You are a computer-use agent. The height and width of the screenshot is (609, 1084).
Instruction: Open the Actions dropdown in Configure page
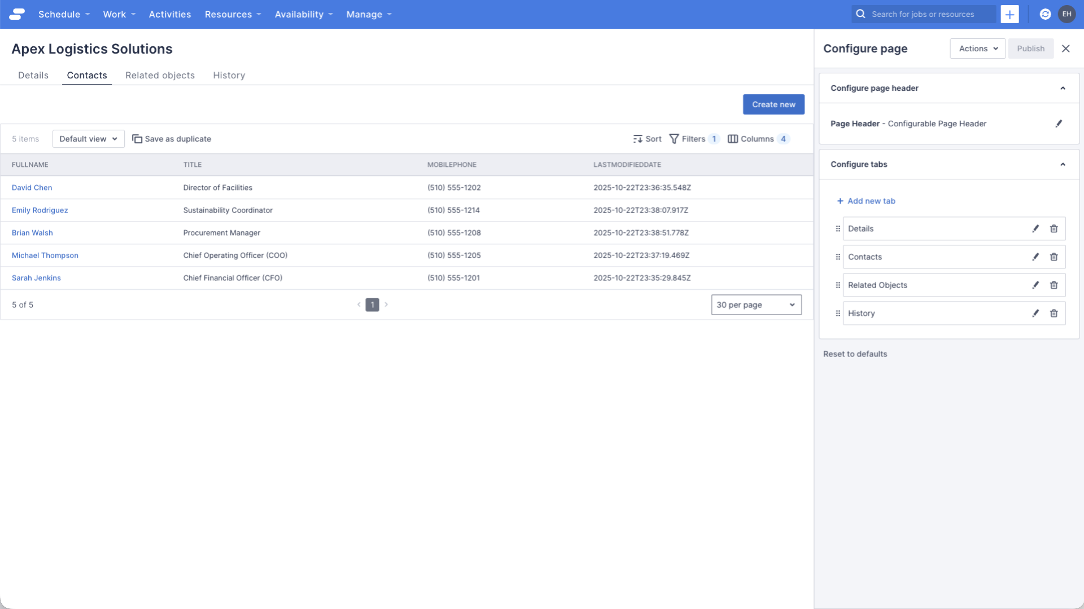tap(977, 48)
